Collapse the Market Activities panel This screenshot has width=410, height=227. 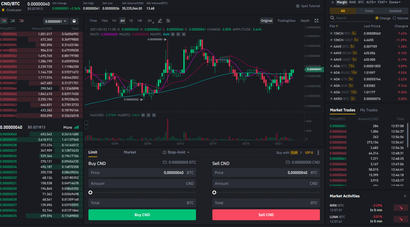405,196
